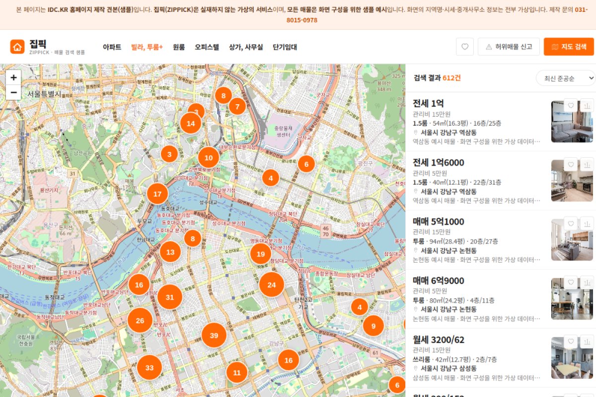The height and width of the screenshot is (397, 596).
Task: Click the cluster marker numbered 10
Action: tap(209, 158)
